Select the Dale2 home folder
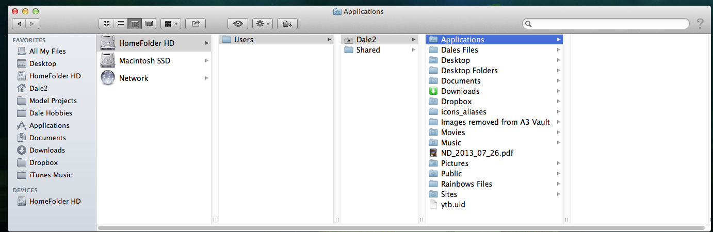 point(379,40)
